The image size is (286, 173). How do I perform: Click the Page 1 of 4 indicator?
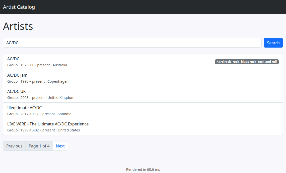click(39, 146)
